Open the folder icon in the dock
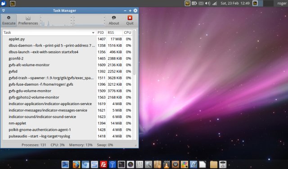 (214, 164)
